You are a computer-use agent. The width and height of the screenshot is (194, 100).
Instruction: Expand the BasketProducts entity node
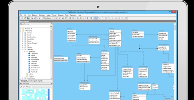pos(23,37)
